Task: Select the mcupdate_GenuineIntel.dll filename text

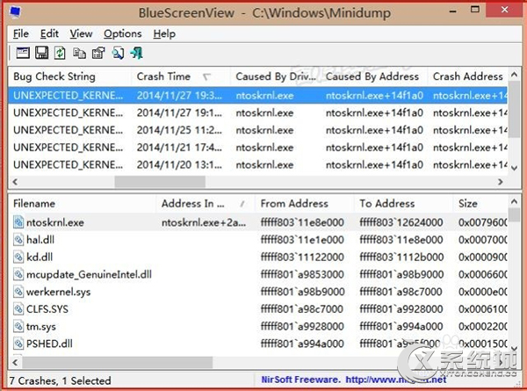Action: (x=89, y=275)
